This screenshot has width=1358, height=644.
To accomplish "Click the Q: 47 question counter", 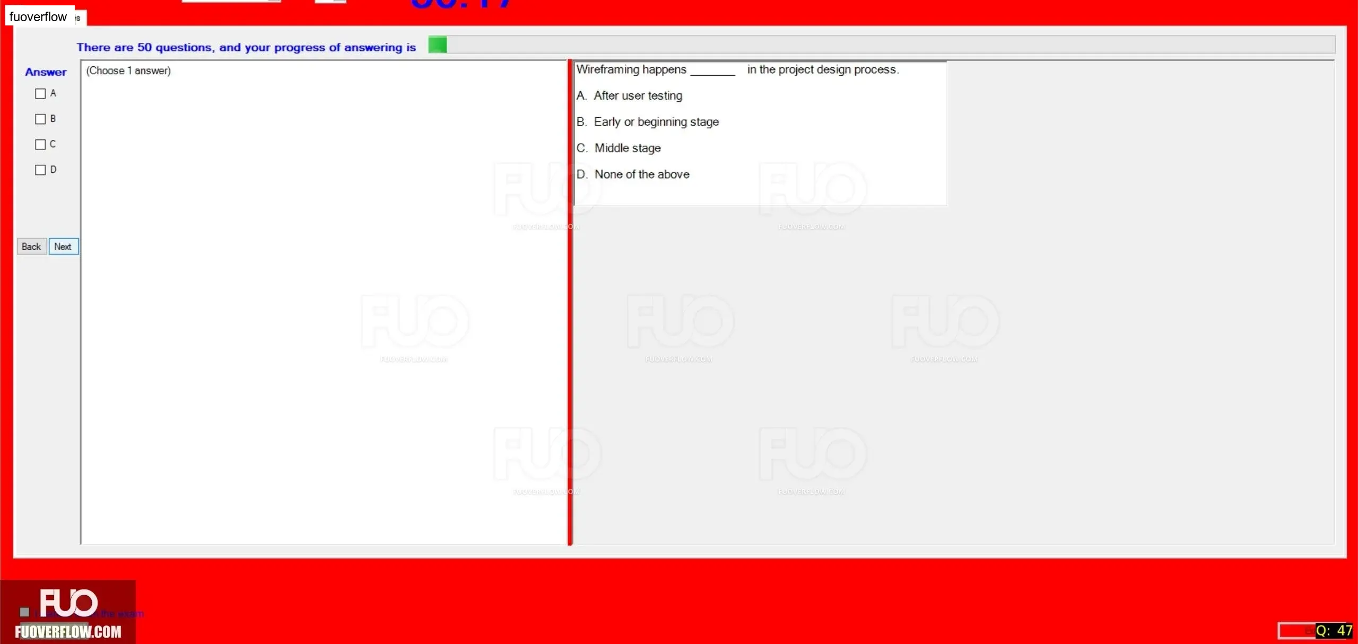I will (1334, 630).
